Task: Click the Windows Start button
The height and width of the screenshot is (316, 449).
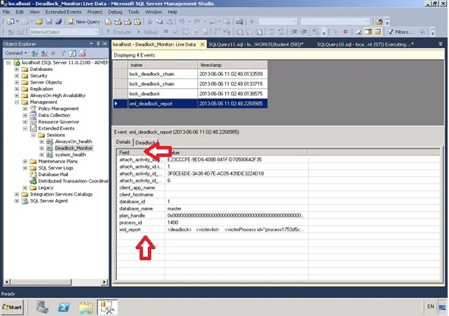Action: (12, 307)
